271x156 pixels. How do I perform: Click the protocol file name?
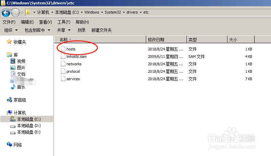coord(73,71)
